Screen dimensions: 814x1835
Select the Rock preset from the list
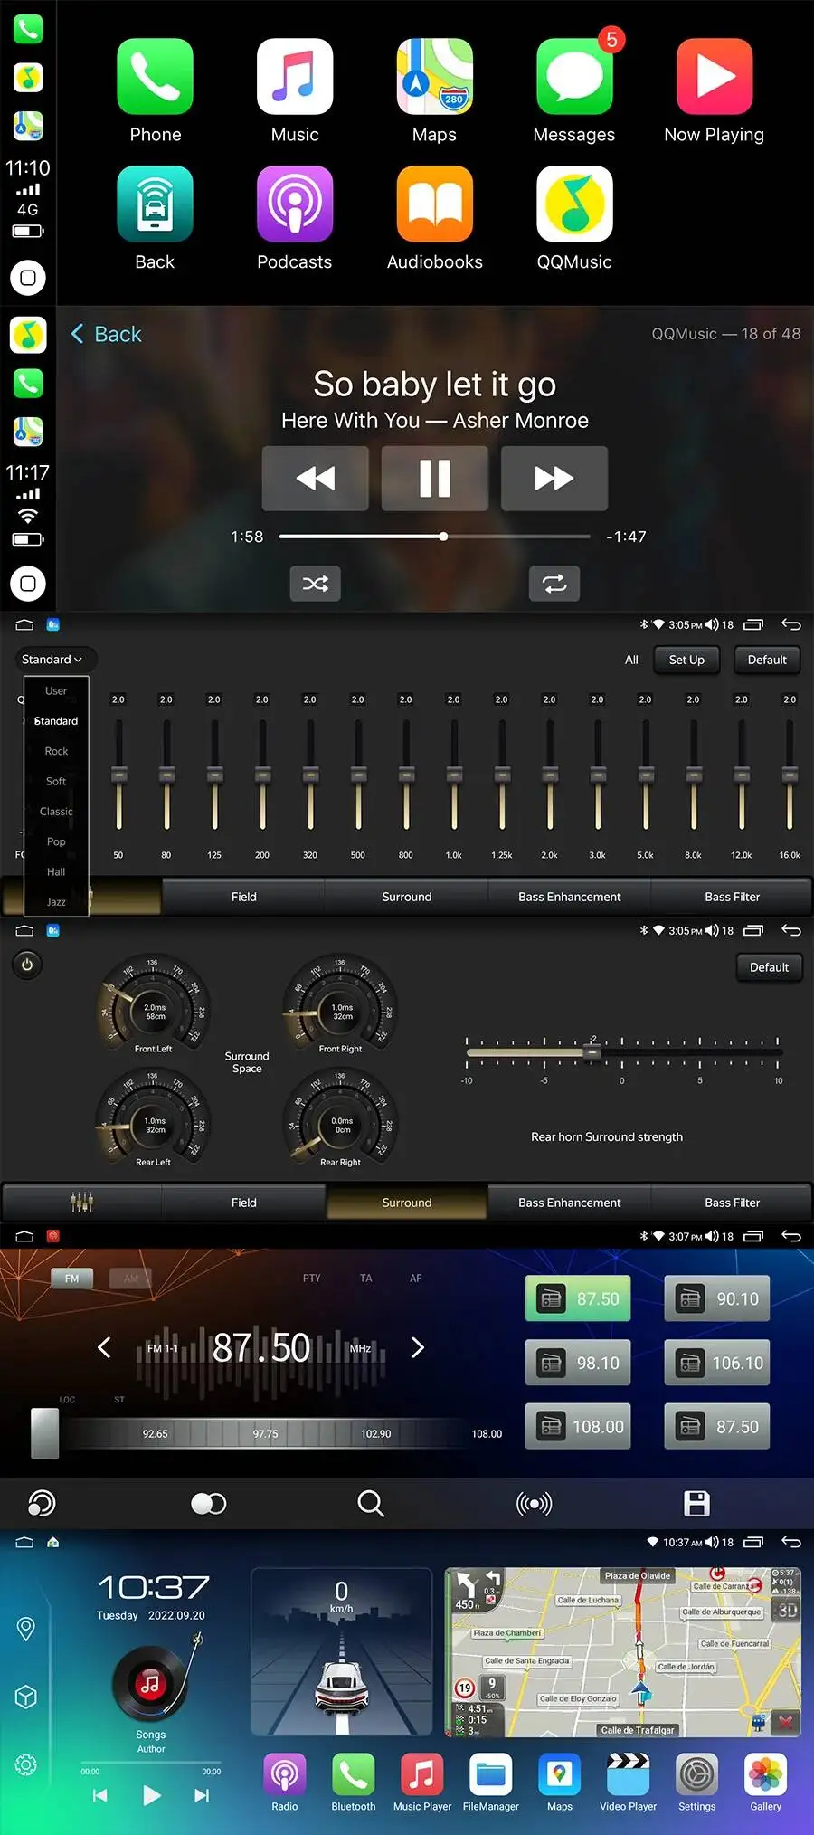click(x=56, y=751)
